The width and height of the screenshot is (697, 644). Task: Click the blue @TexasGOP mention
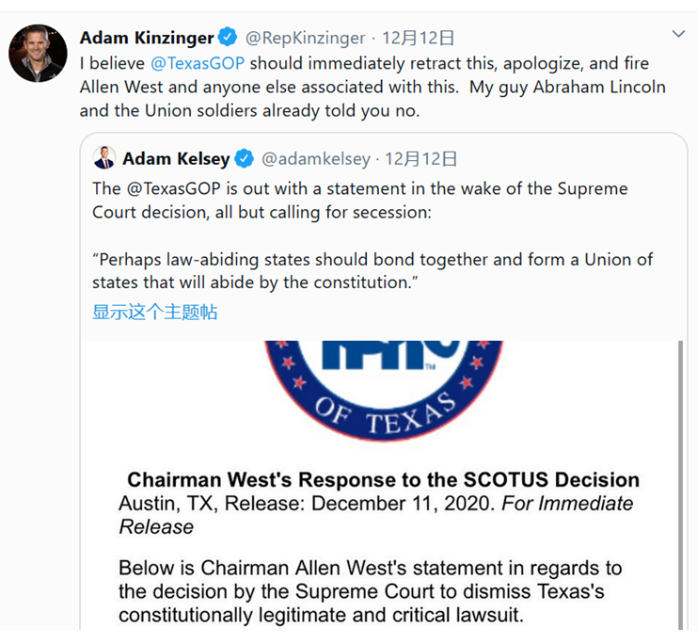click(201, 63)
